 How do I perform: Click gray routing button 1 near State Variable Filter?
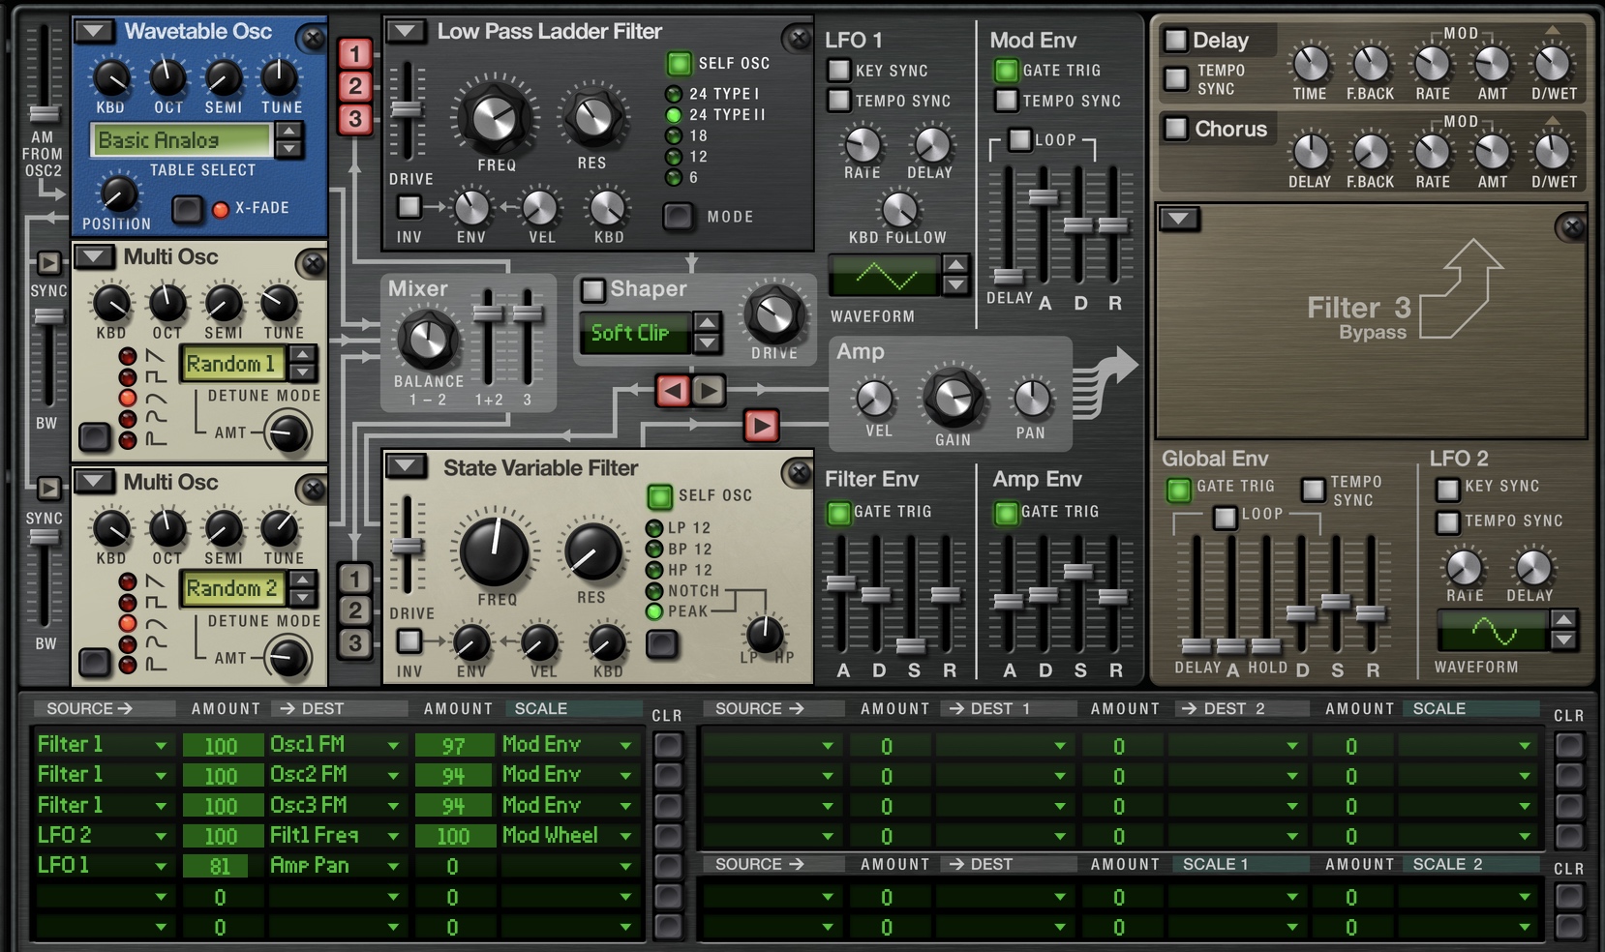355,579
